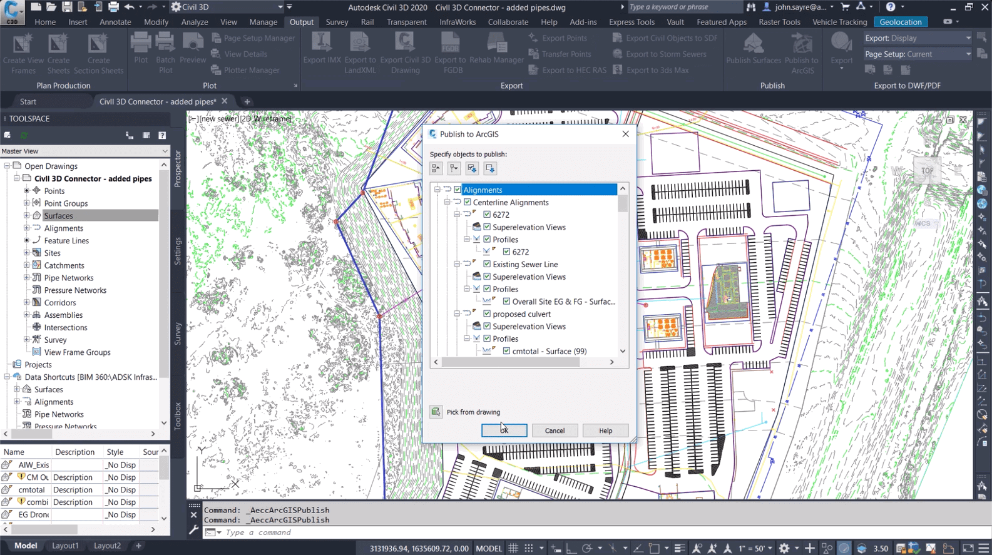
Task: Switch to the Layout1 tab
Action: 65,546
